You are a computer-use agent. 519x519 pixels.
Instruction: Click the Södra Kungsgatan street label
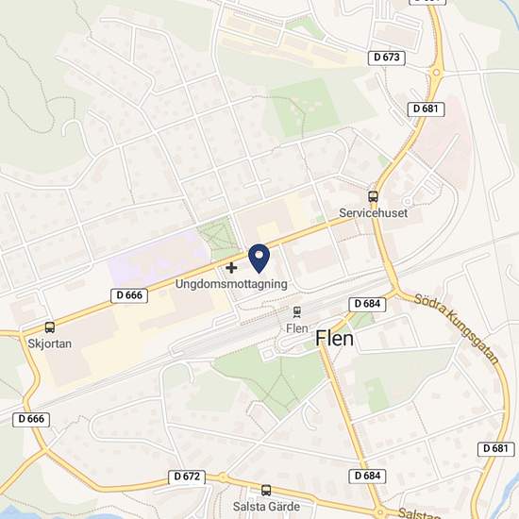coord(456,329)
